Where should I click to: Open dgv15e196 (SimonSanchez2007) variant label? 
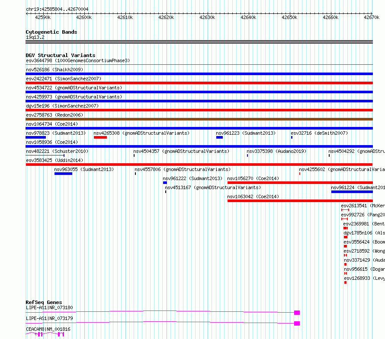[62, 106]
